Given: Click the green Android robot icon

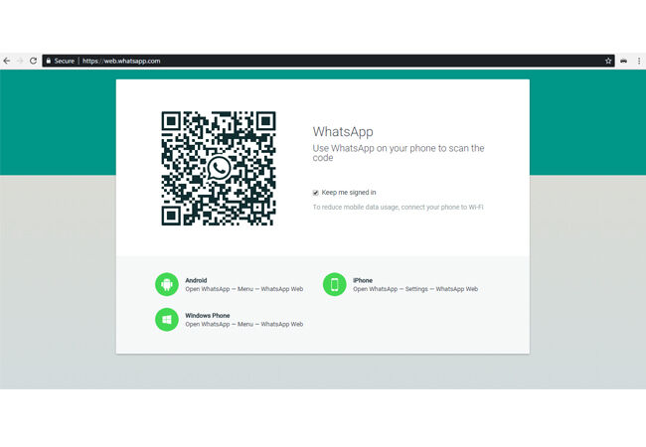Looking at the screenshot, I should 167,284.
